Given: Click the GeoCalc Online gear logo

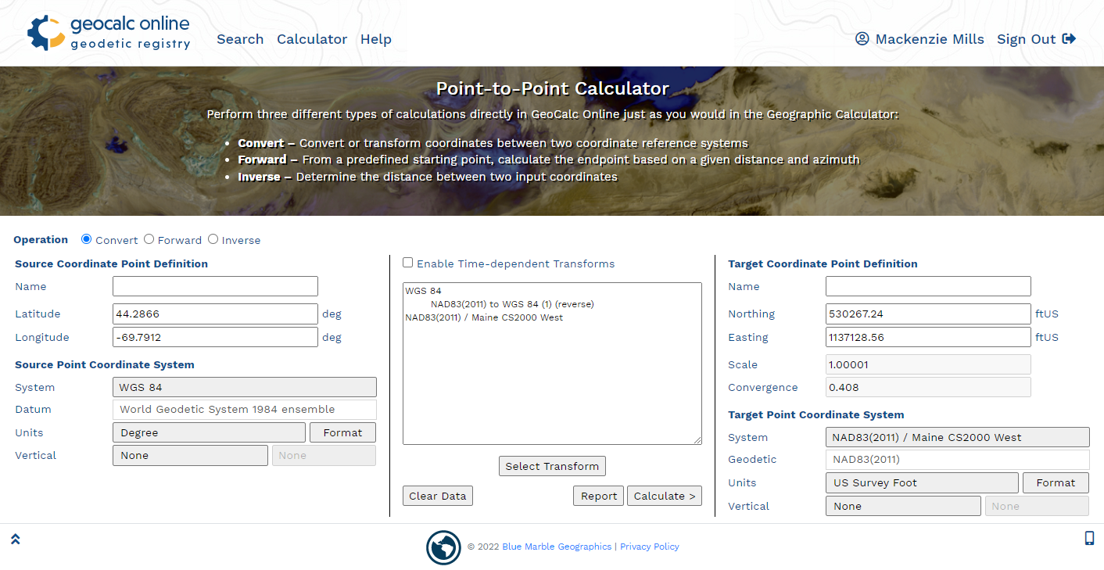Looking at the screenshot, I should pos(46,33).
